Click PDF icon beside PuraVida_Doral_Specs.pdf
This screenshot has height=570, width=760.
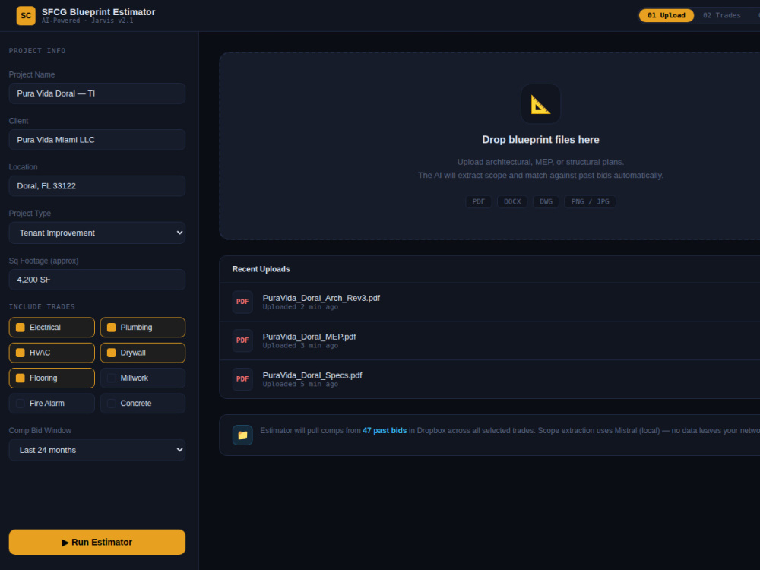pyautogui.click(x=242, y=379)
